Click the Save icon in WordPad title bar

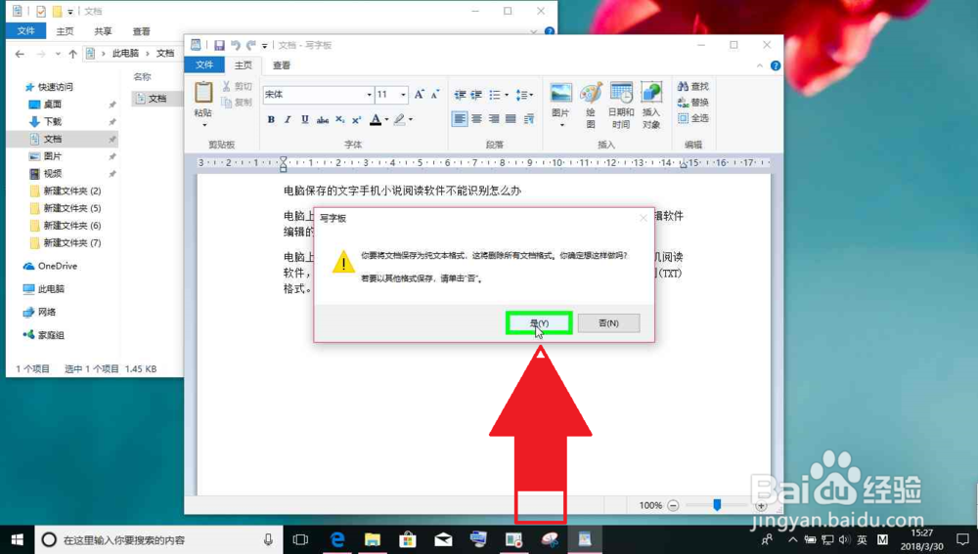(x=219, y=45)
